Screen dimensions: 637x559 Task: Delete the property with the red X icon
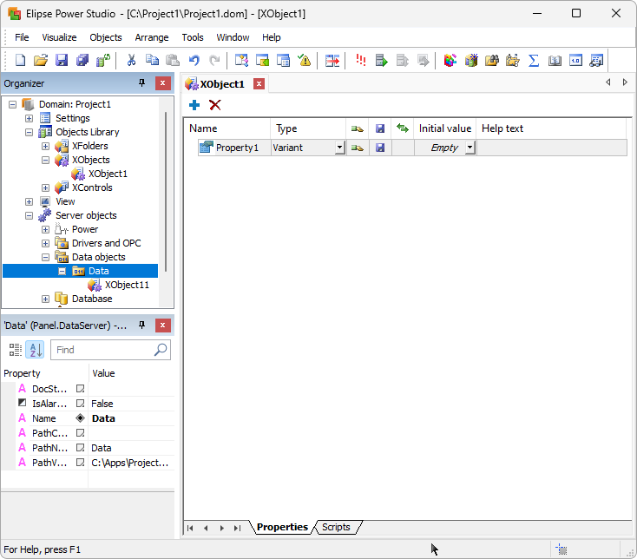coord(215,105)
